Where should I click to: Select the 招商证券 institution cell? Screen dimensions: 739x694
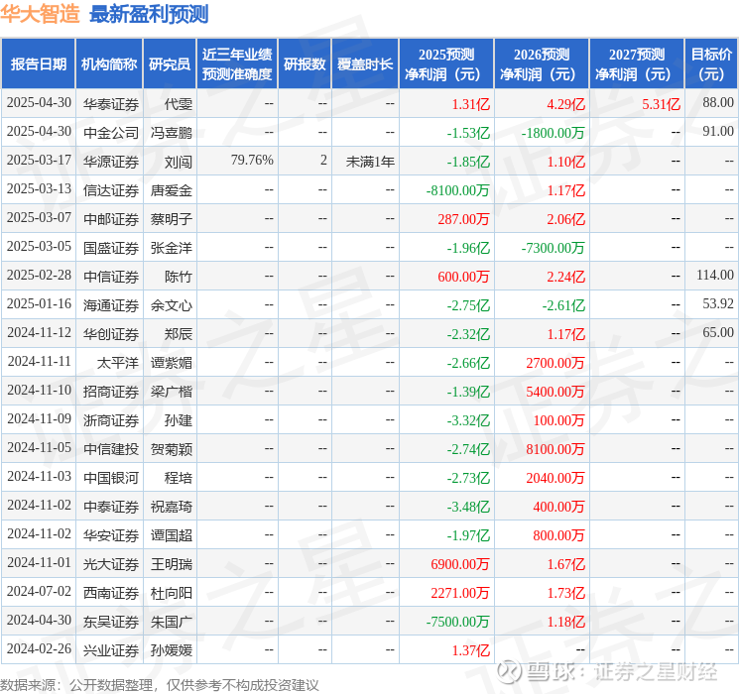pos(111,392)
